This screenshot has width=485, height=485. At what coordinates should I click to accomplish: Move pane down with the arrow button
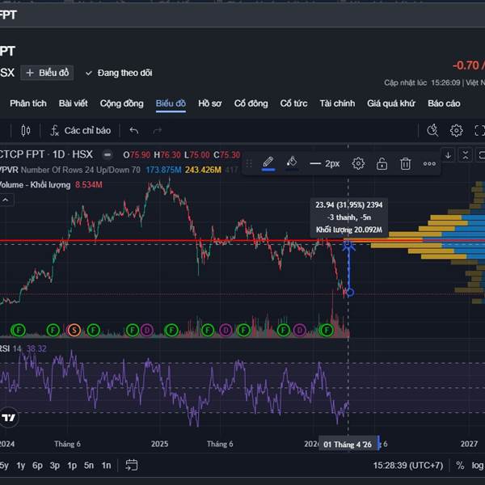click(448, 155)
